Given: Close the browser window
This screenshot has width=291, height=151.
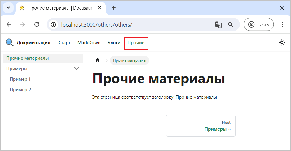Looking at the screenshot, I should [282, 8].
